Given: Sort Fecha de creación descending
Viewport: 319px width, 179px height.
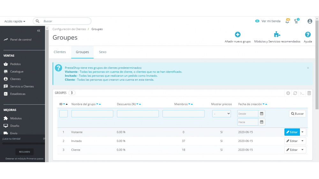Looking at the screenshot, I should tap(263, 104).
